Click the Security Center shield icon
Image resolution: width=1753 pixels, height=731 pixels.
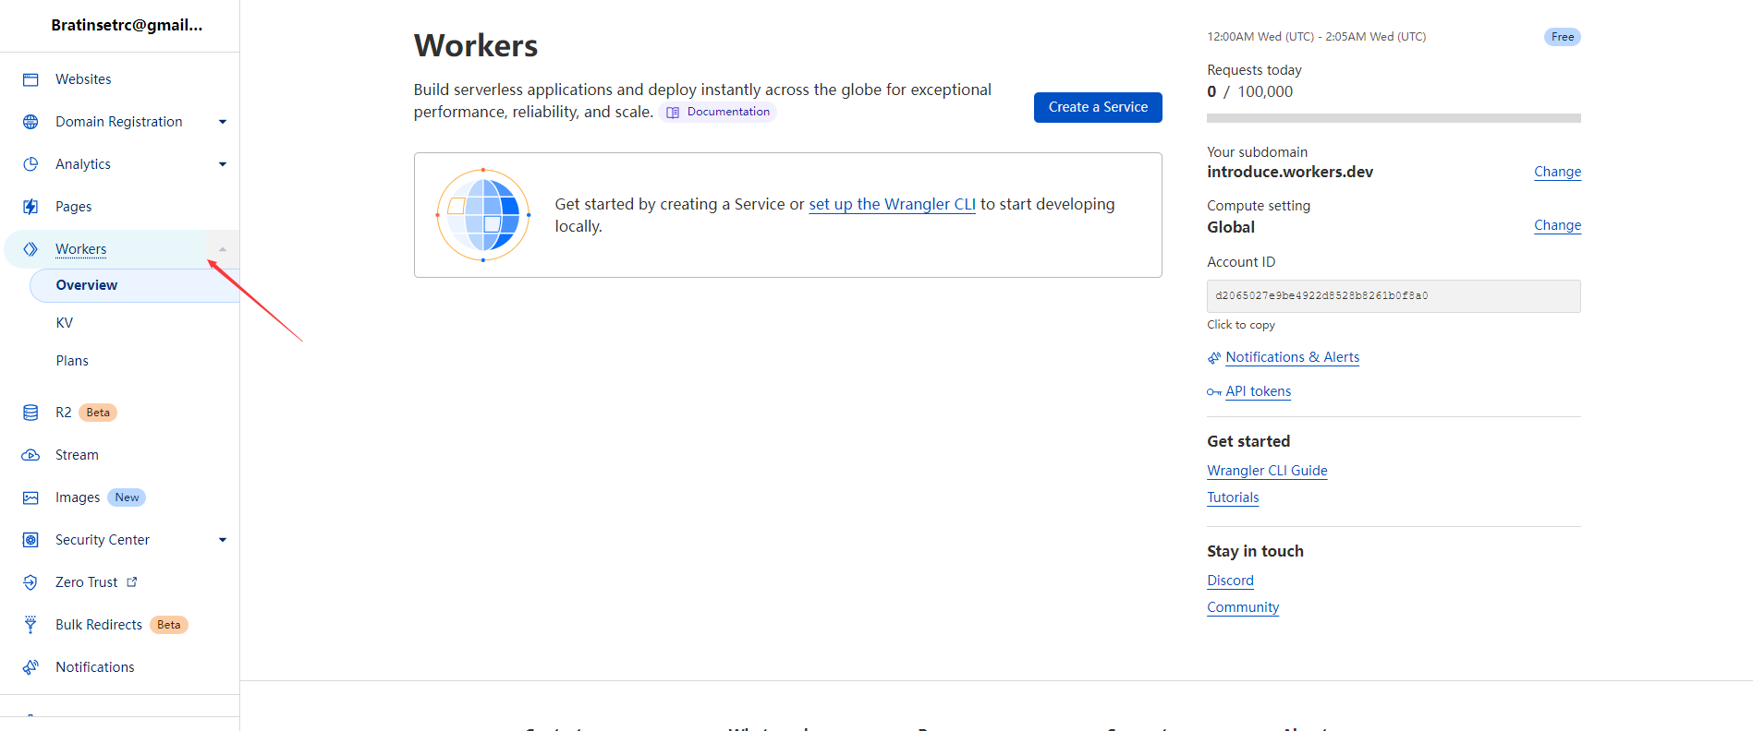(x=30, y=540)
